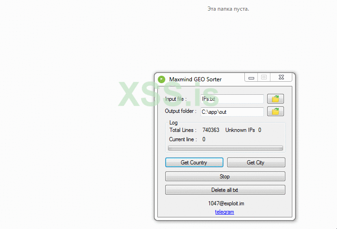Click the Total Lines value 740363
The width and height of the screenshot is (337, 229).
point(211,130)
